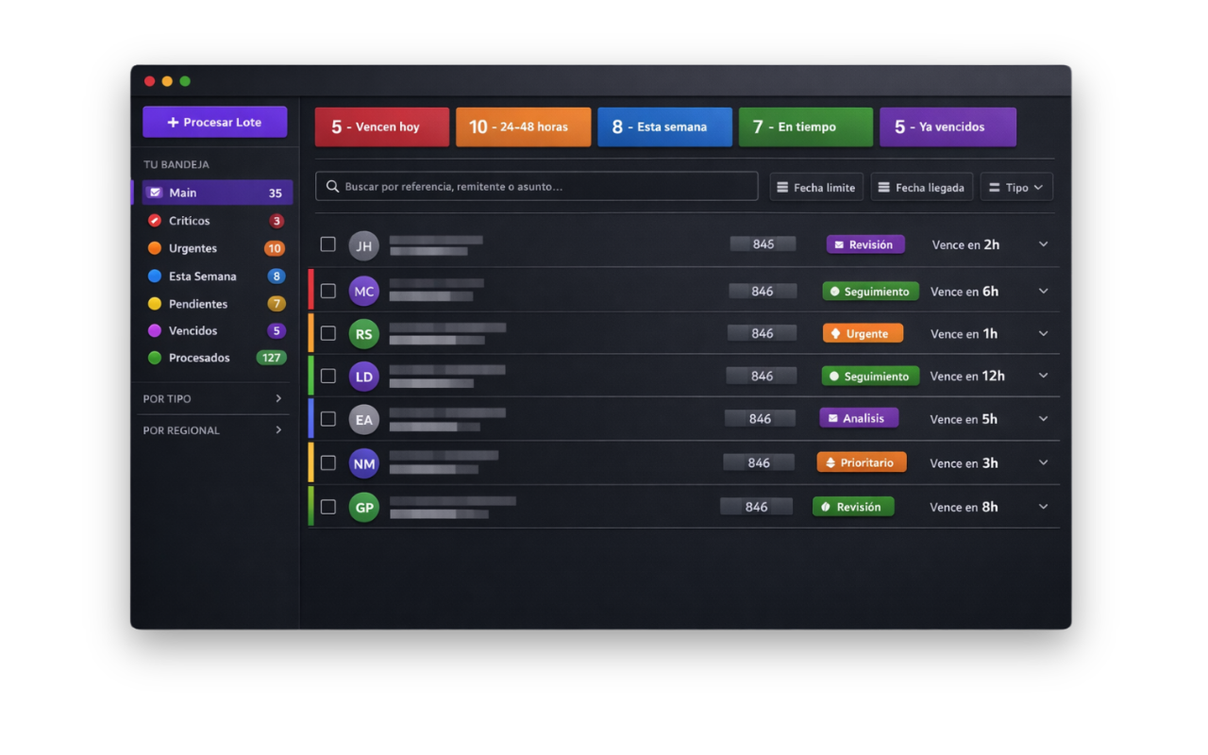The height and width of the screenshot is (755, 1208).
Task: Select the MC row checkbox
Action: click(x=327, y=291)
